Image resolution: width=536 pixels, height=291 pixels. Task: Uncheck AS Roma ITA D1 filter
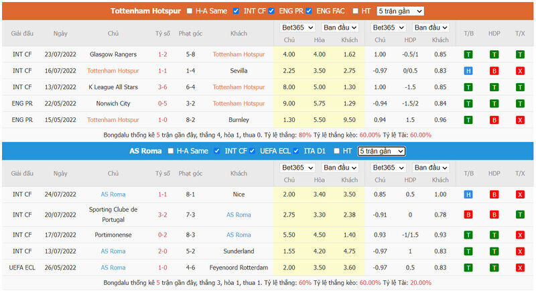click(x=296, y=151)
